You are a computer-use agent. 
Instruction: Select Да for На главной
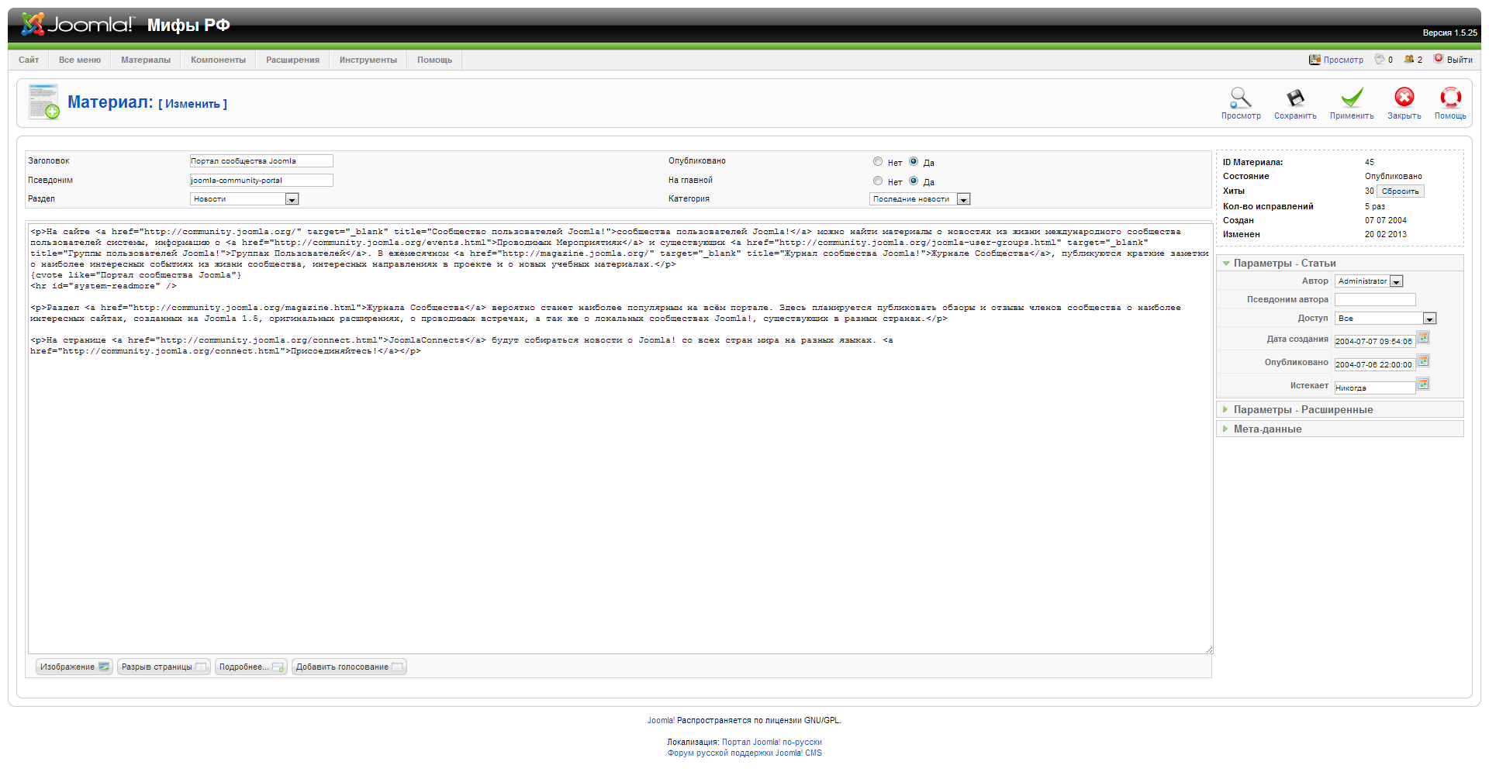tap(914, 181)
